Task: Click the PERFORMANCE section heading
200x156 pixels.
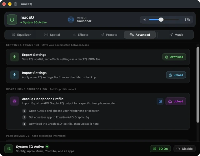Action: (18, 136)
